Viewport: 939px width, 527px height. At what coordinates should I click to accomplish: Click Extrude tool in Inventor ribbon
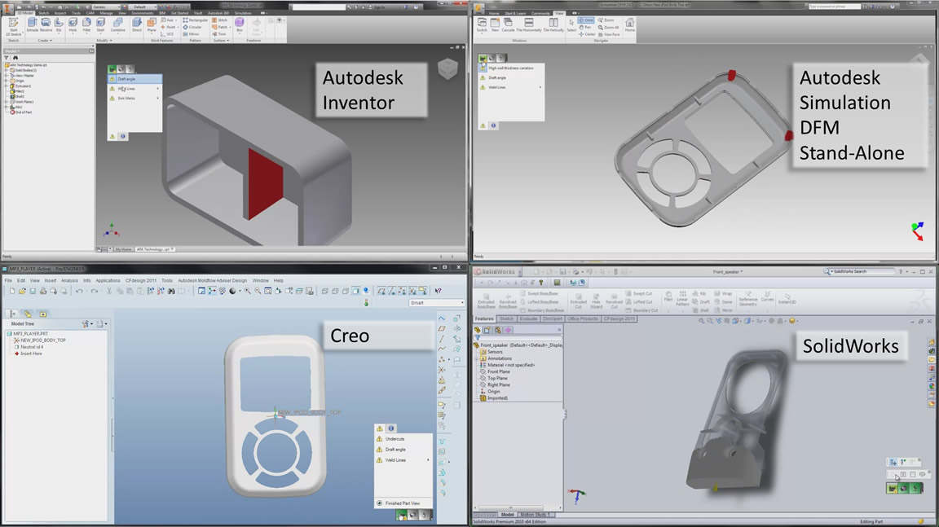pos(32,24)
